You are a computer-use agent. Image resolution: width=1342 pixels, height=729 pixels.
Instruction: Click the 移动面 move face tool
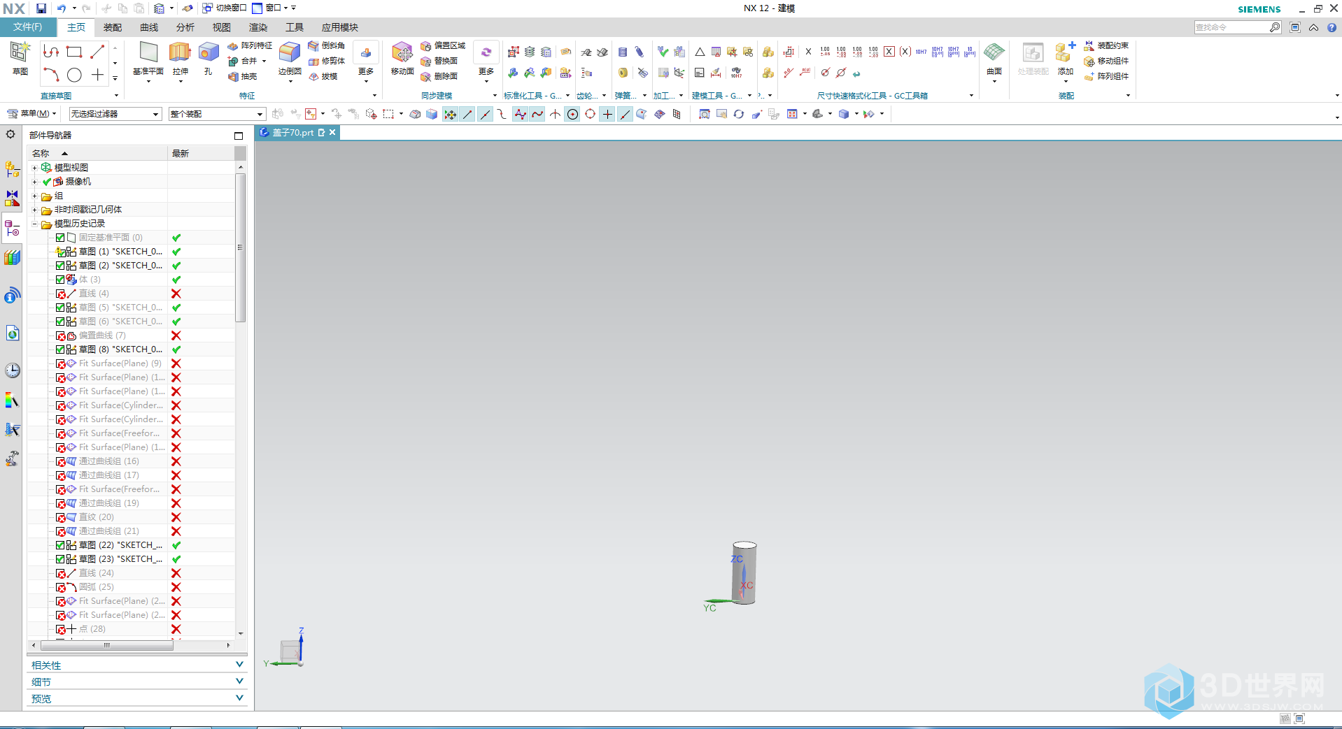402,58
